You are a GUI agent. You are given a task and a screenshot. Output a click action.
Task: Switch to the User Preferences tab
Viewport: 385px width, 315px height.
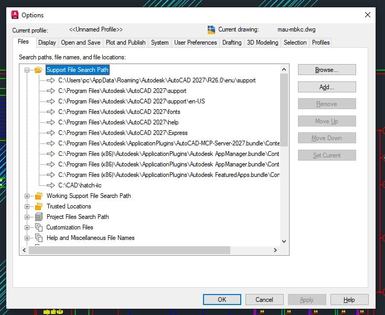point(196,43)
